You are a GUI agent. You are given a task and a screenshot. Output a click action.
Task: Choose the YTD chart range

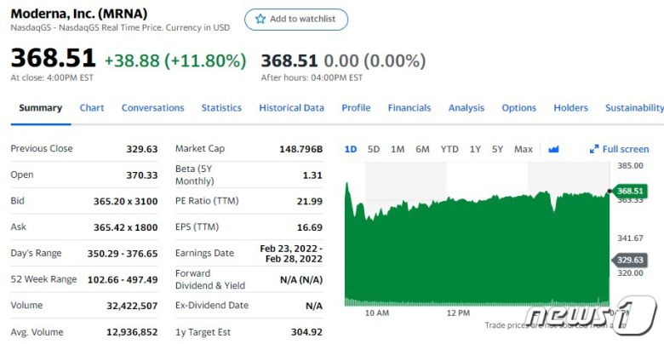[x=449, y=150]
